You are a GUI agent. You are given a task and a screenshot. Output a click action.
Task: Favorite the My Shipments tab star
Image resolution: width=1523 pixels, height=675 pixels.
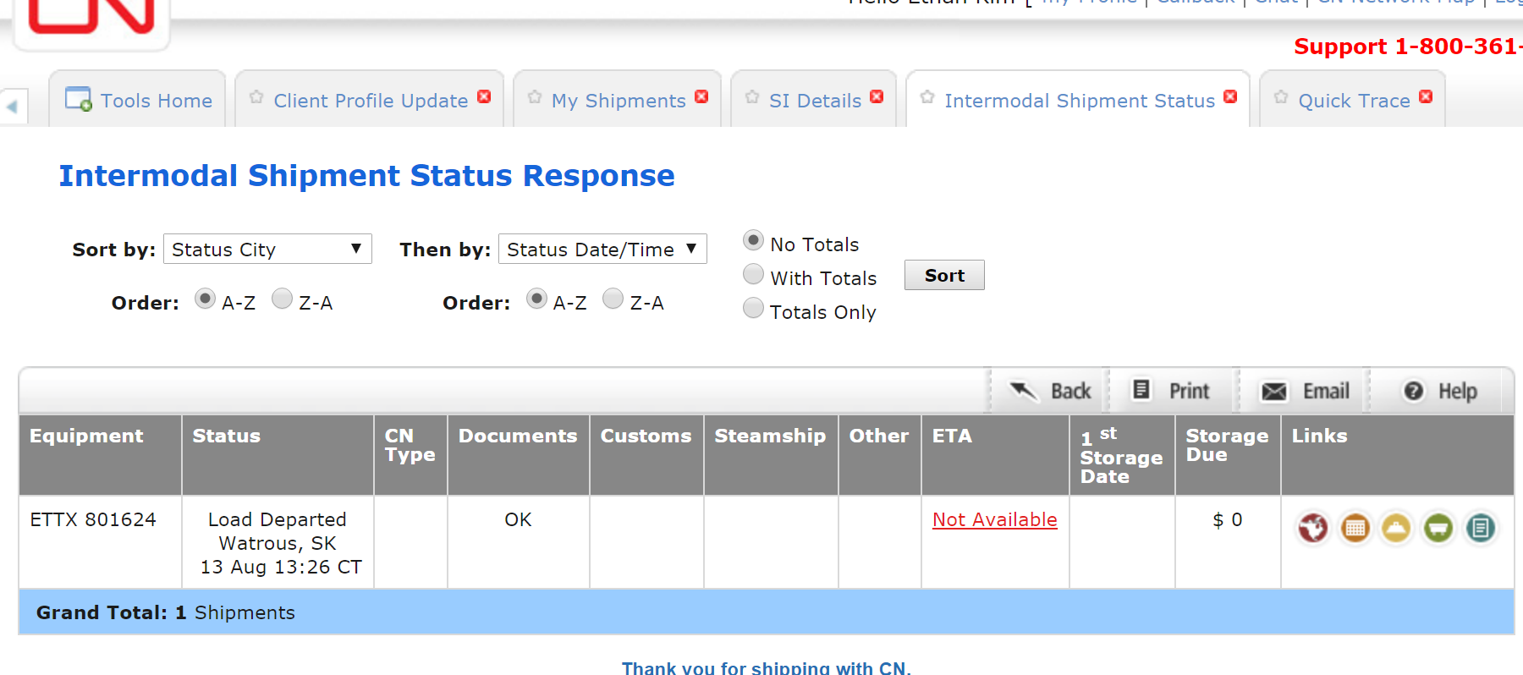coord(535,97)
